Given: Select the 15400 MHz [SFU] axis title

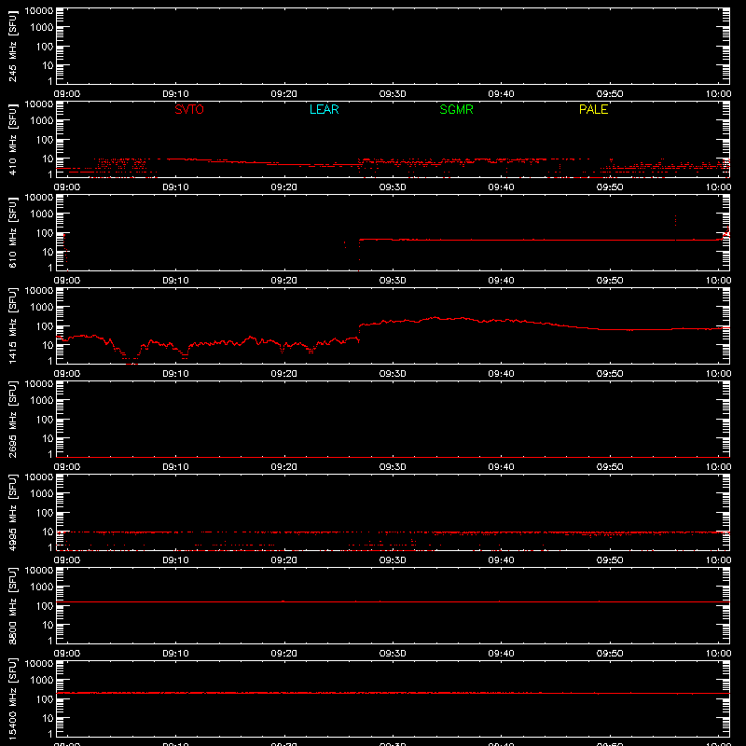Looking at the screenshot, I should point(12,698).
